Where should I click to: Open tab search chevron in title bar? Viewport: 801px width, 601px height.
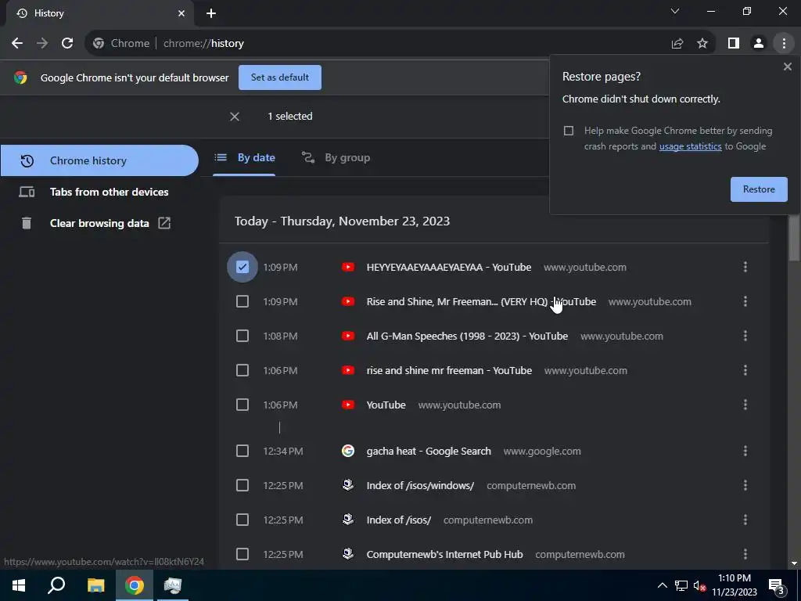point(675,11)
